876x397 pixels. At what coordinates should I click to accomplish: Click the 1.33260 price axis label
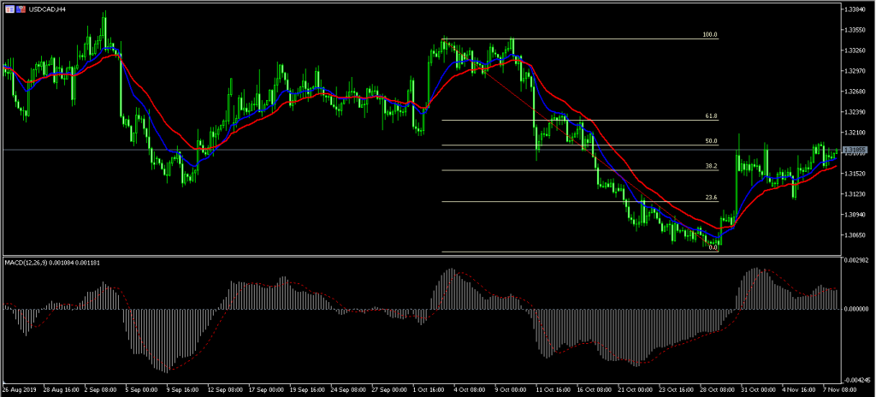coord(855,50)
